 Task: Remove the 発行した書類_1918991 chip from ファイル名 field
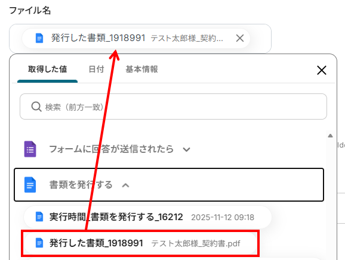(x=239, y=38)
